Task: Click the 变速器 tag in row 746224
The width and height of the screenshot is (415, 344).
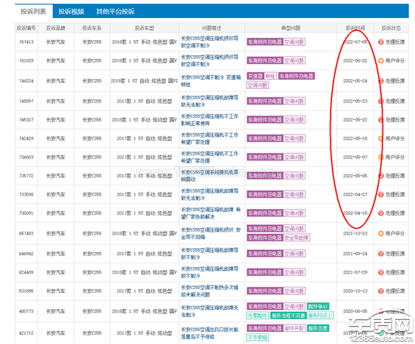Action: tap(255, 76)
